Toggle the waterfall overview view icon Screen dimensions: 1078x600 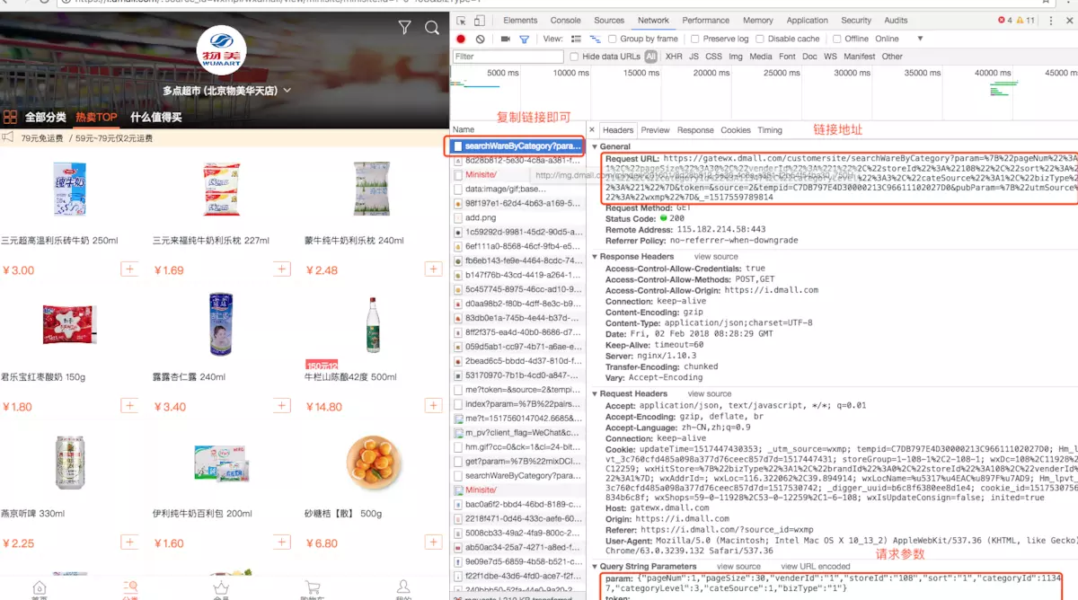pyautogui.click(x=595, y=39)
